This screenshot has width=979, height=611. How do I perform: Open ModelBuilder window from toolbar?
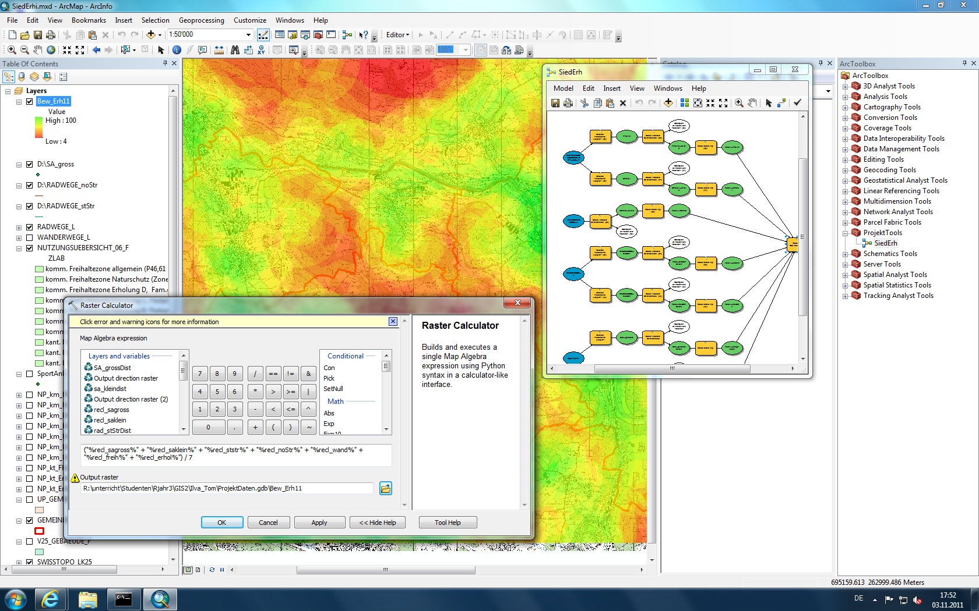click(347, 35)
